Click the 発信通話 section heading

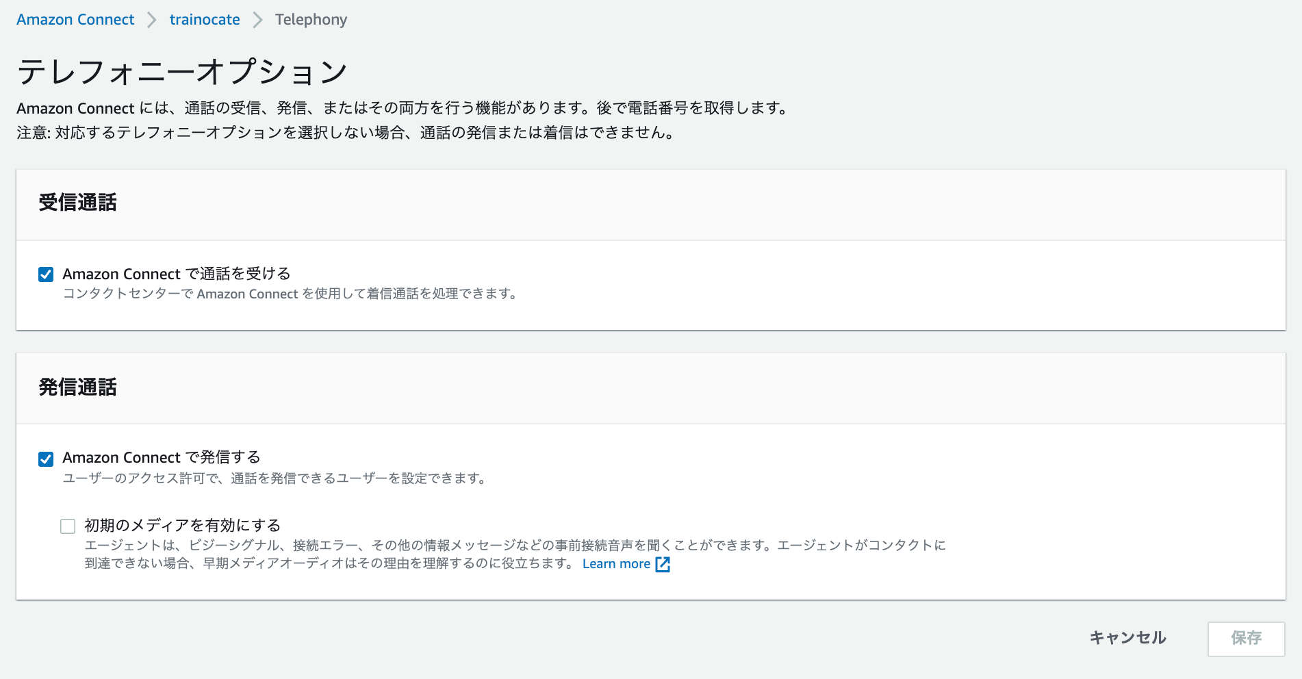(x=77, y=388)
